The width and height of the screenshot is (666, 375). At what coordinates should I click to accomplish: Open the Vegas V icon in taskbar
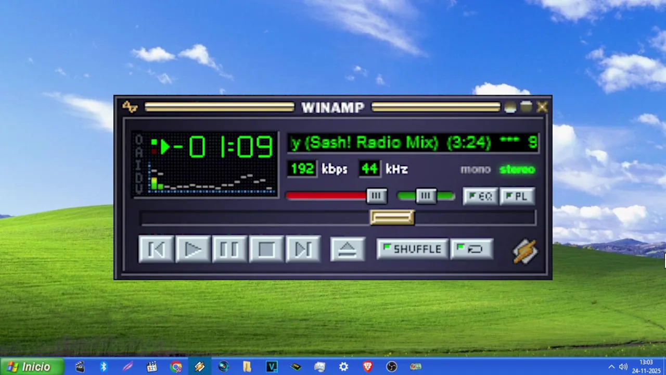[272, 367]
